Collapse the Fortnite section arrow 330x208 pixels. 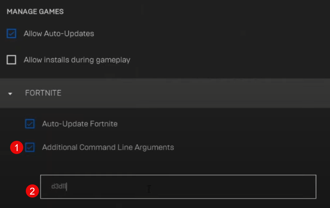(x=10, y=94)
